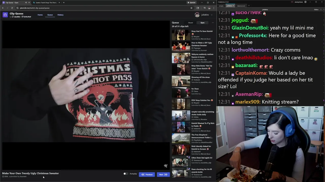
Task: Toggle the Autoplay switch
Action: (x=126, y=174)
